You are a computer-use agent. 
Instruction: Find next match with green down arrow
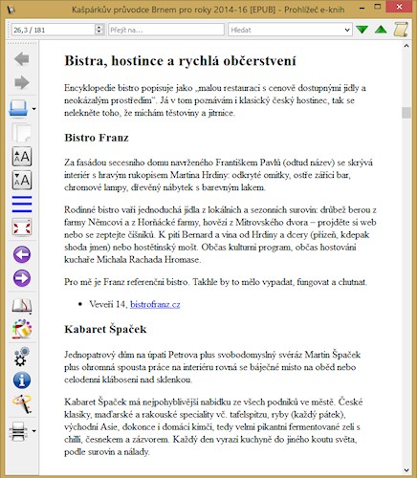[x=362, y=30]
